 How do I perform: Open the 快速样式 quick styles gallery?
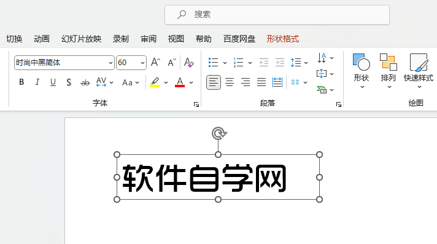(x=419, y=71)
